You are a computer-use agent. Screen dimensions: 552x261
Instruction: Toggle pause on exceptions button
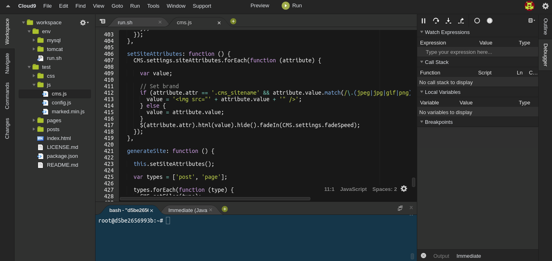click(489, 21)
